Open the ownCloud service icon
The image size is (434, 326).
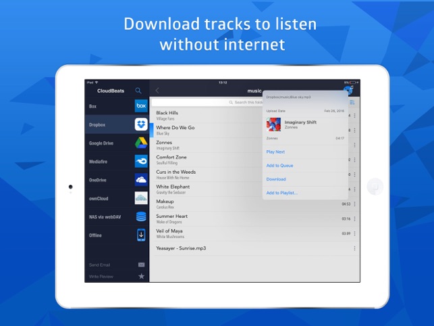(141, 198)
